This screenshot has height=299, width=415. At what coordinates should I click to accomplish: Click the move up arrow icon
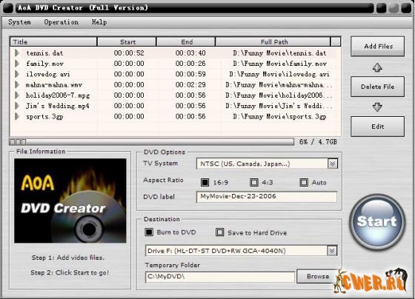coord(377,67)
